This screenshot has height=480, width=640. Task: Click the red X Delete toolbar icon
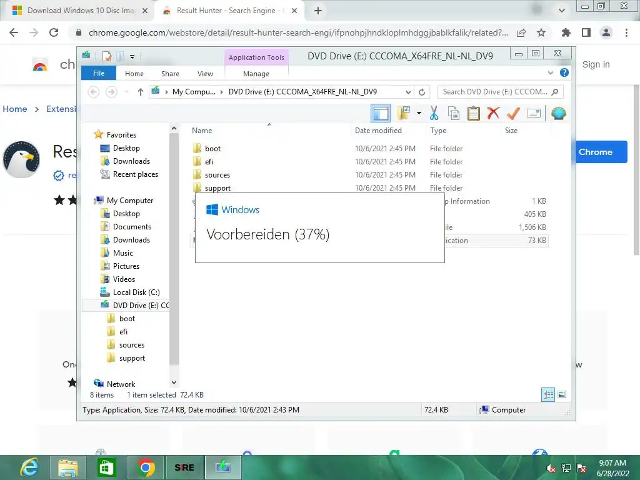[494, 113]
